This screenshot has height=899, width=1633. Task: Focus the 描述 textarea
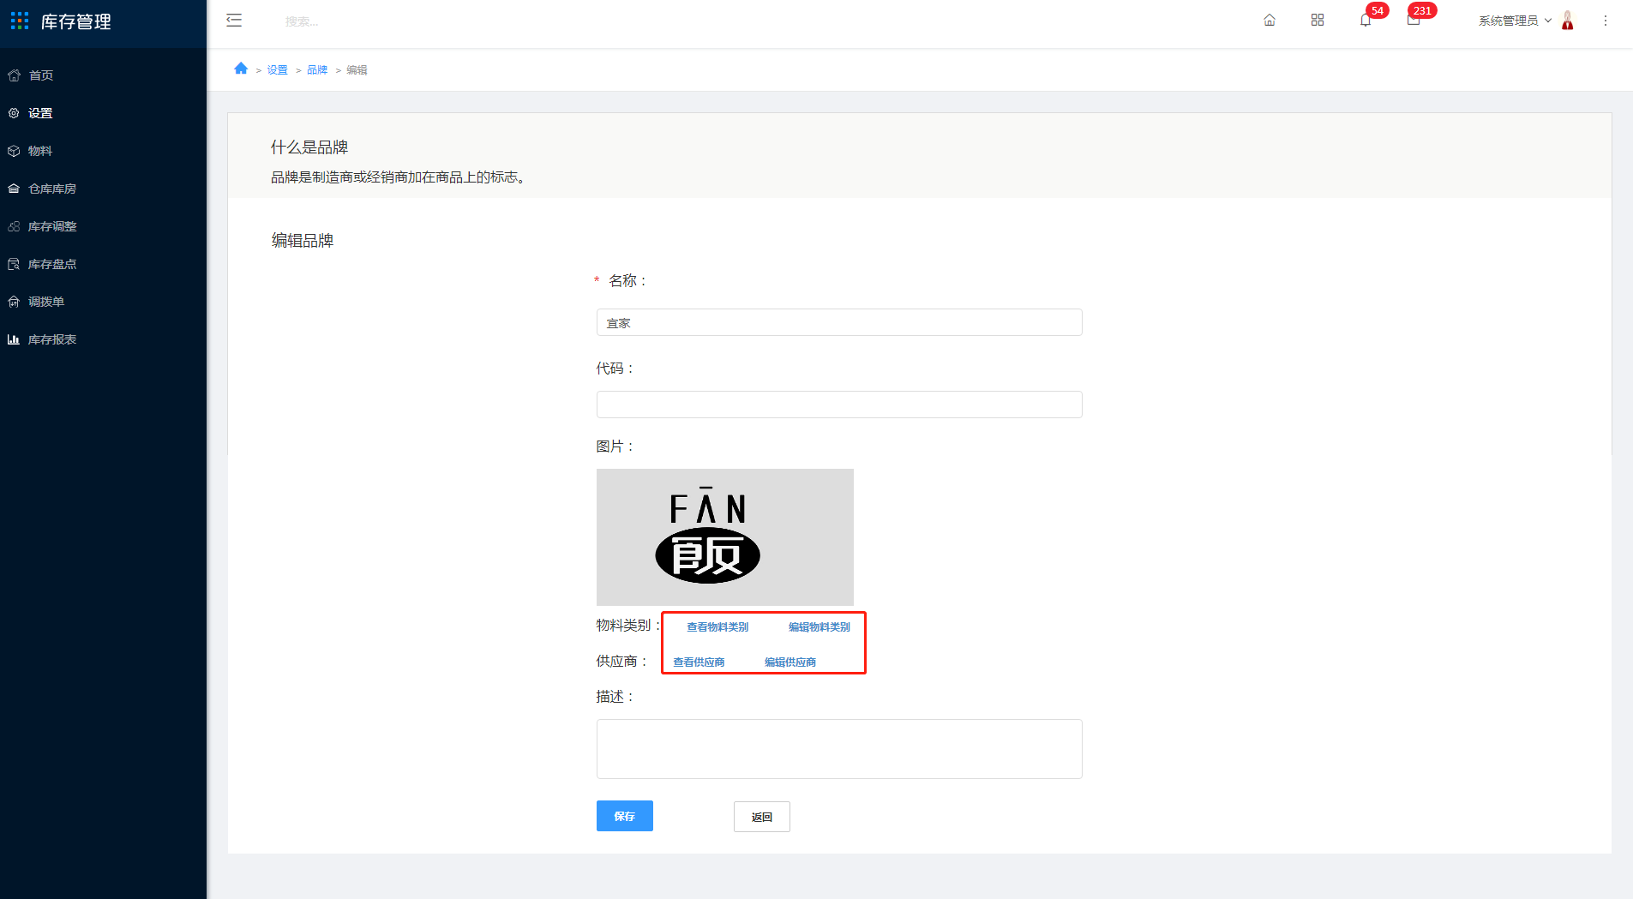point(839,749)
